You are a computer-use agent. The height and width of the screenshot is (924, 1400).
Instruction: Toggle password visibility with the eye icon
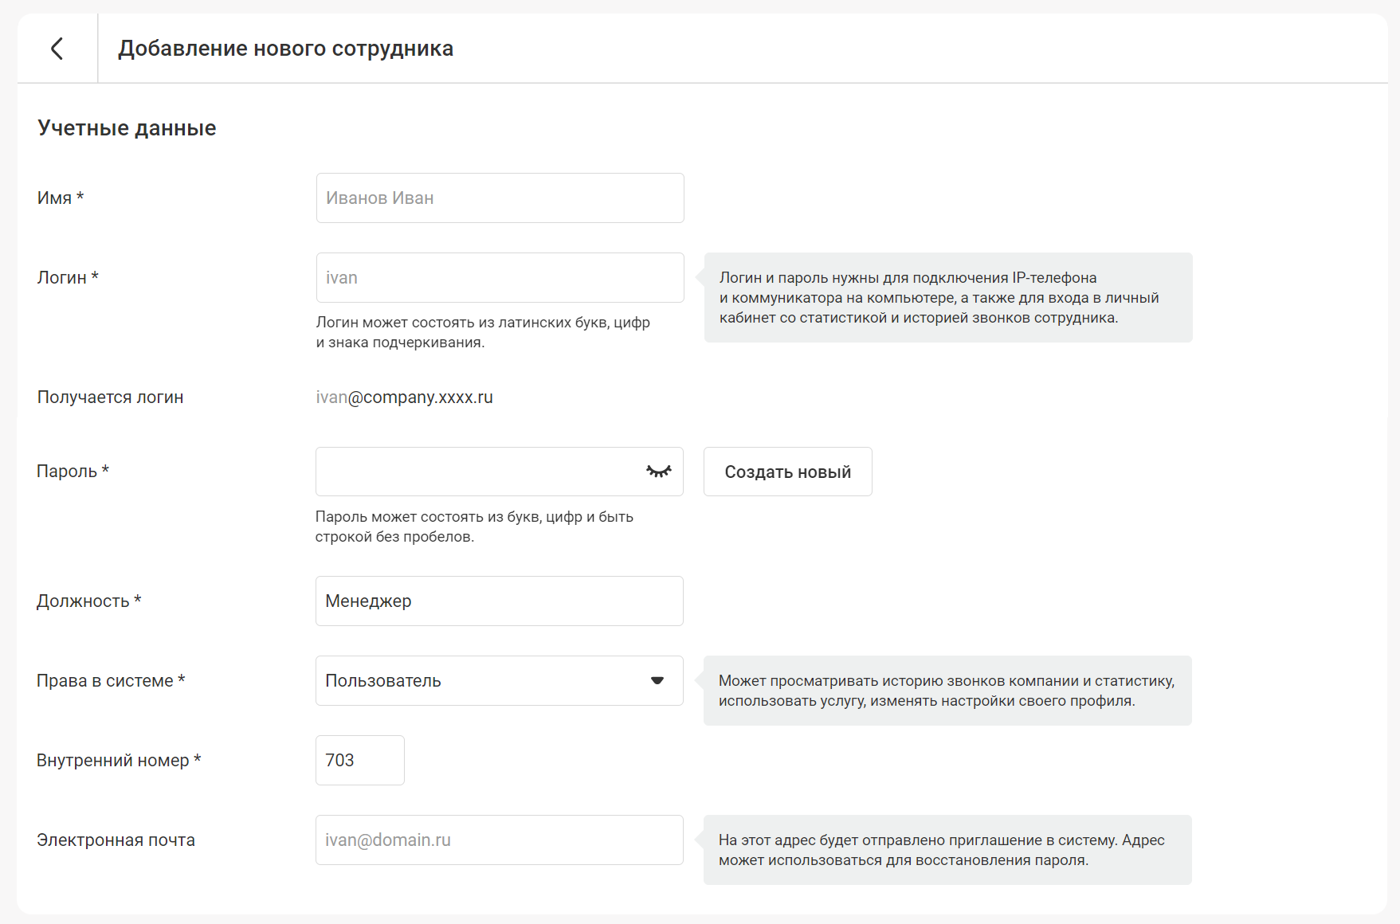tap(659, 472)
